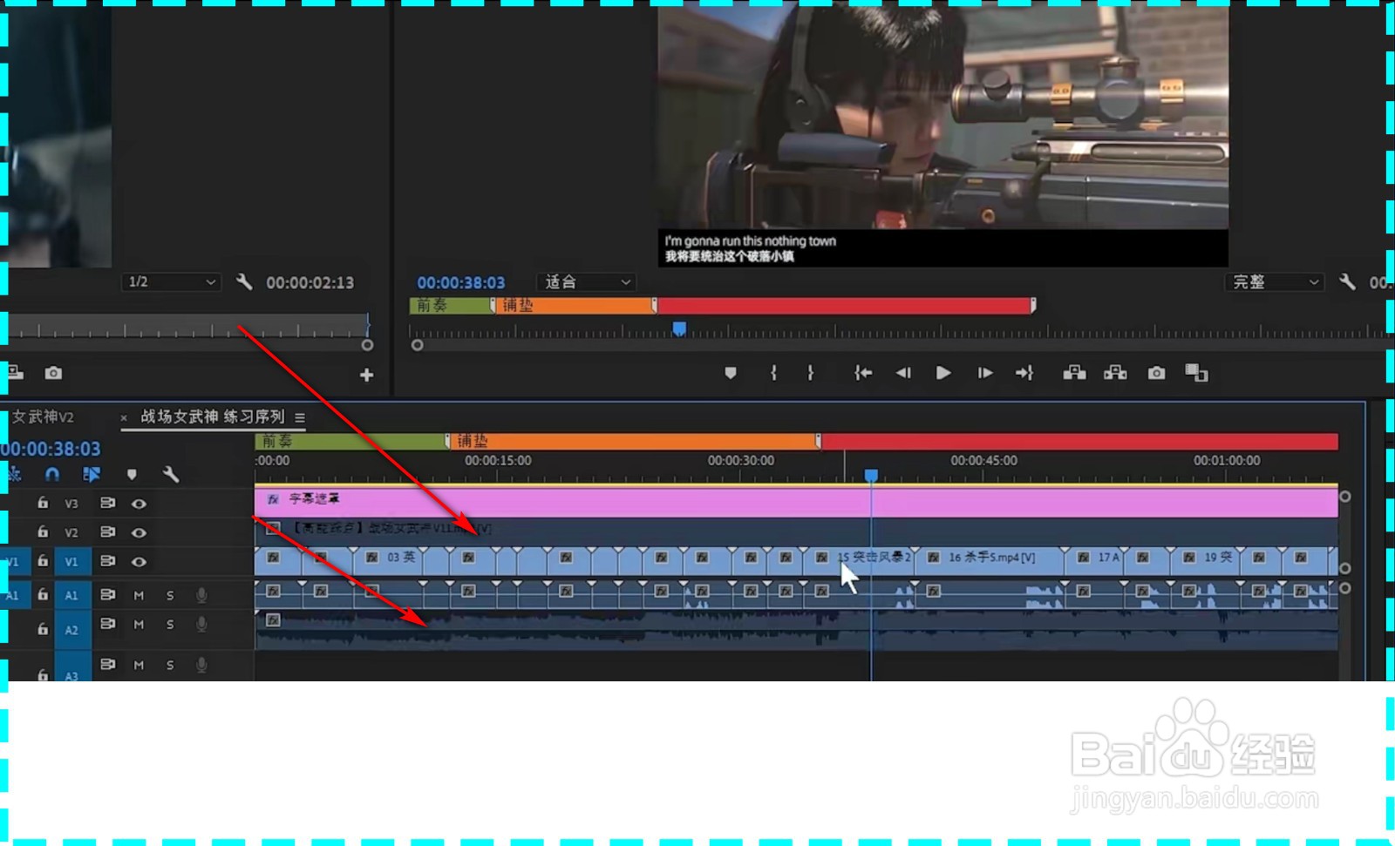Mark Out point in Program monitor
This screenshot has width=1395, height=846.
(x=811, y=373)
